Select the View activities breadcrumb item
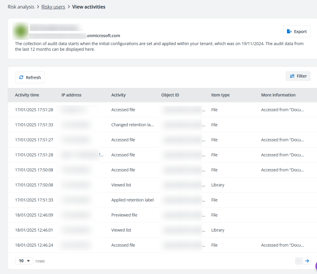Screen dimensions: 317x274 [x=89, y=7]
